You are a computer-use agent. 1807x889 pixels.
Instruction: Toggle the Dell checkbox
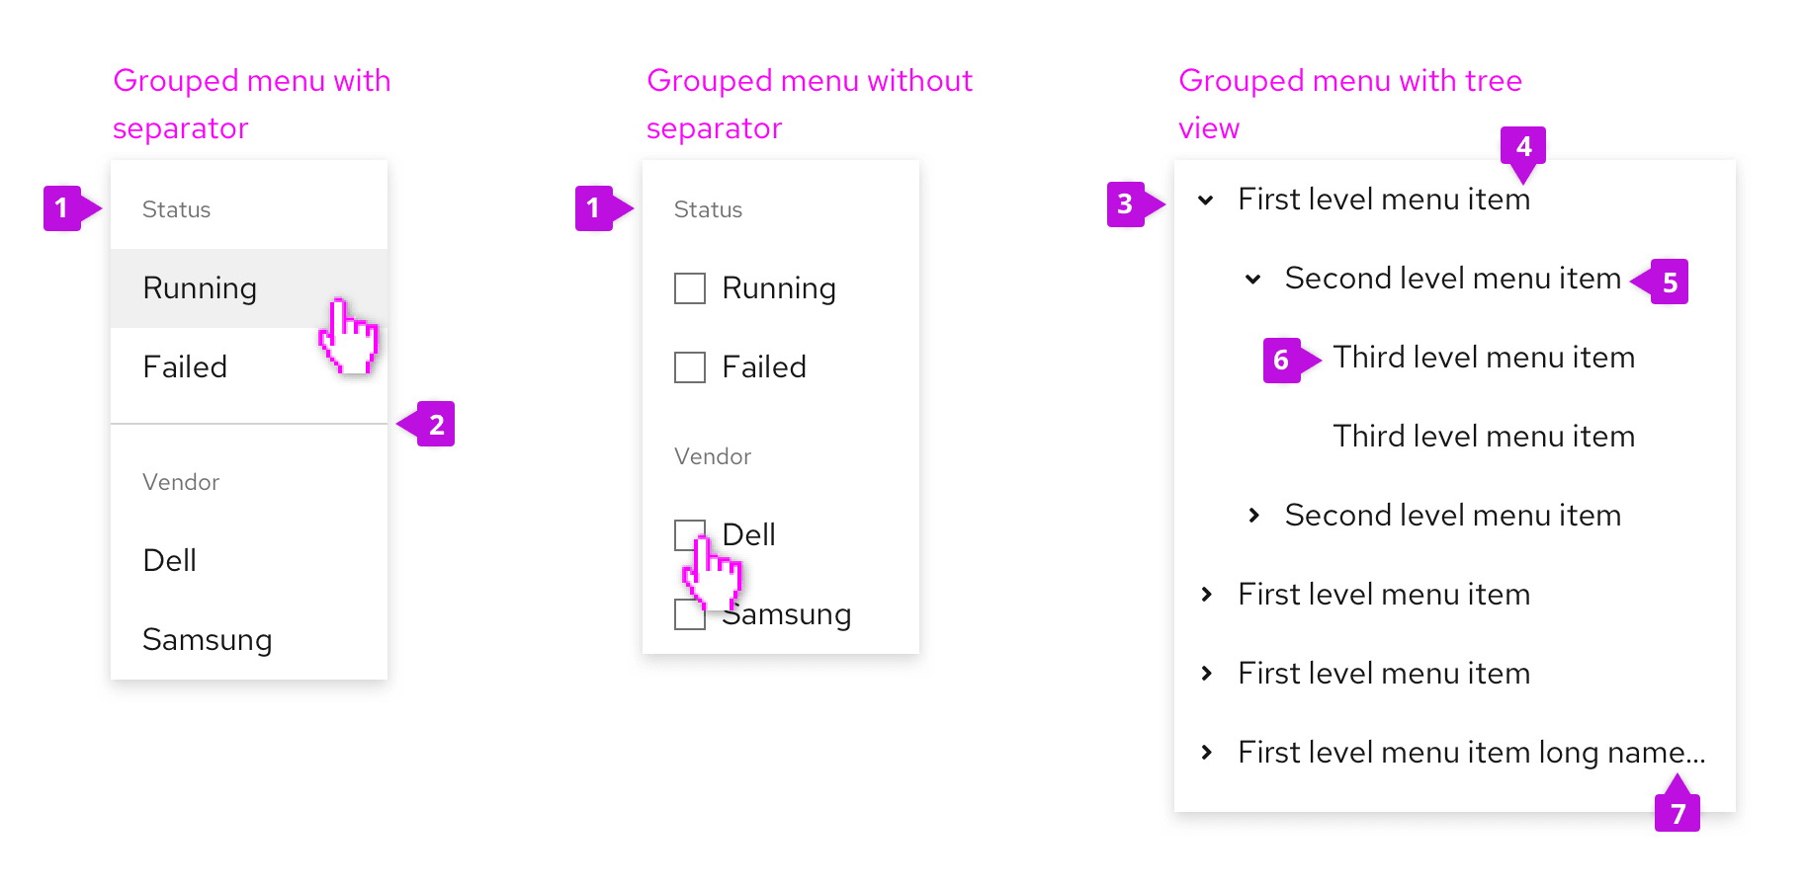click(x=688, y=533)
